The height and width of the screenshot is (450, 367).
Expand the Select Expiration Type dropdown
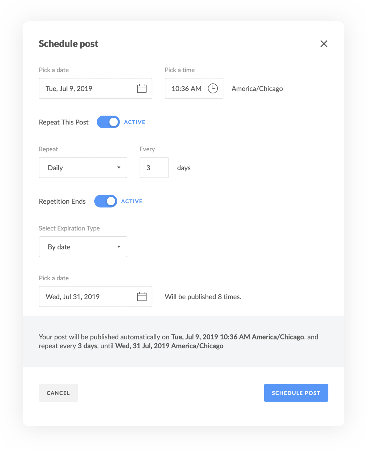[83, 247]
